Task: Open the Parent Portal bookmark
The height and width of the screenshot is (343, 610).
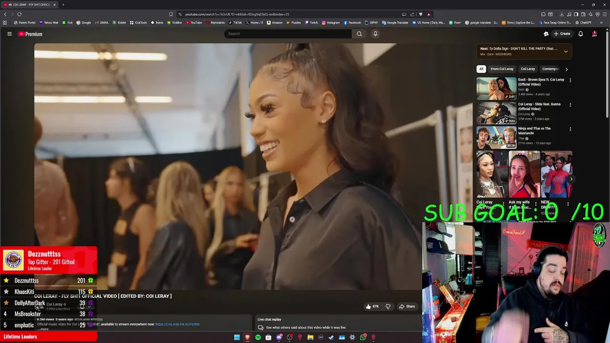Action: pos(24,22)
